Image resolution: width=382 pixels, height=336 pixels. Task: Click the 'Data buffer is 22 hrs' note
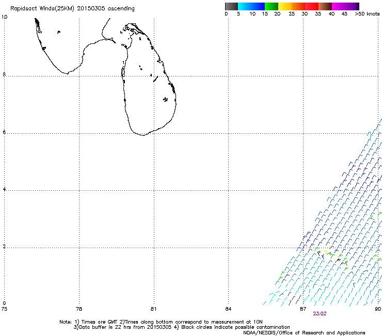point(182,327)
